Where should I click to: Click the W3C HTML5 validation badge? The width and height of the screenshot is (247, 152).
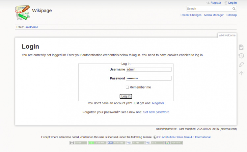pyautogui.click(x=135, y=143)
